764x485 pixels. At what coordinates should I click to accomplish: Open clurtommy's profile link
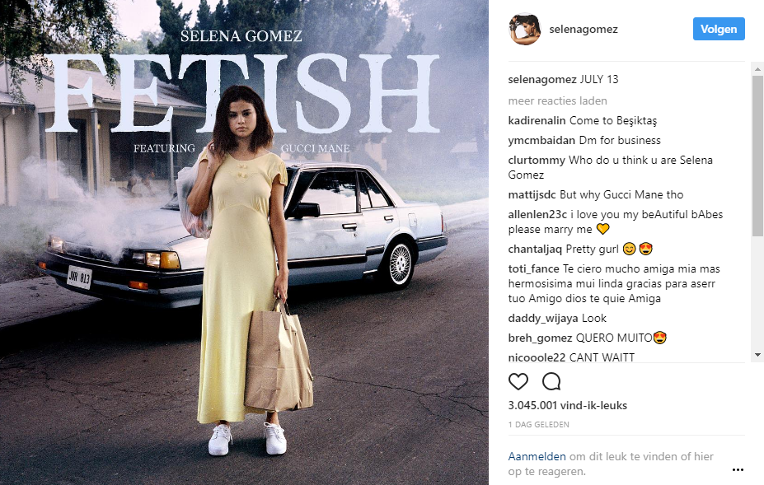536,160
